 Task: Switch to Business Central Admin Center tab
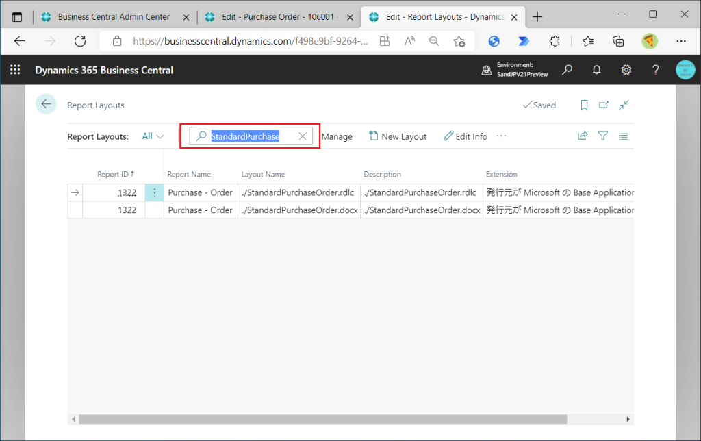click(x=114, y=17)
